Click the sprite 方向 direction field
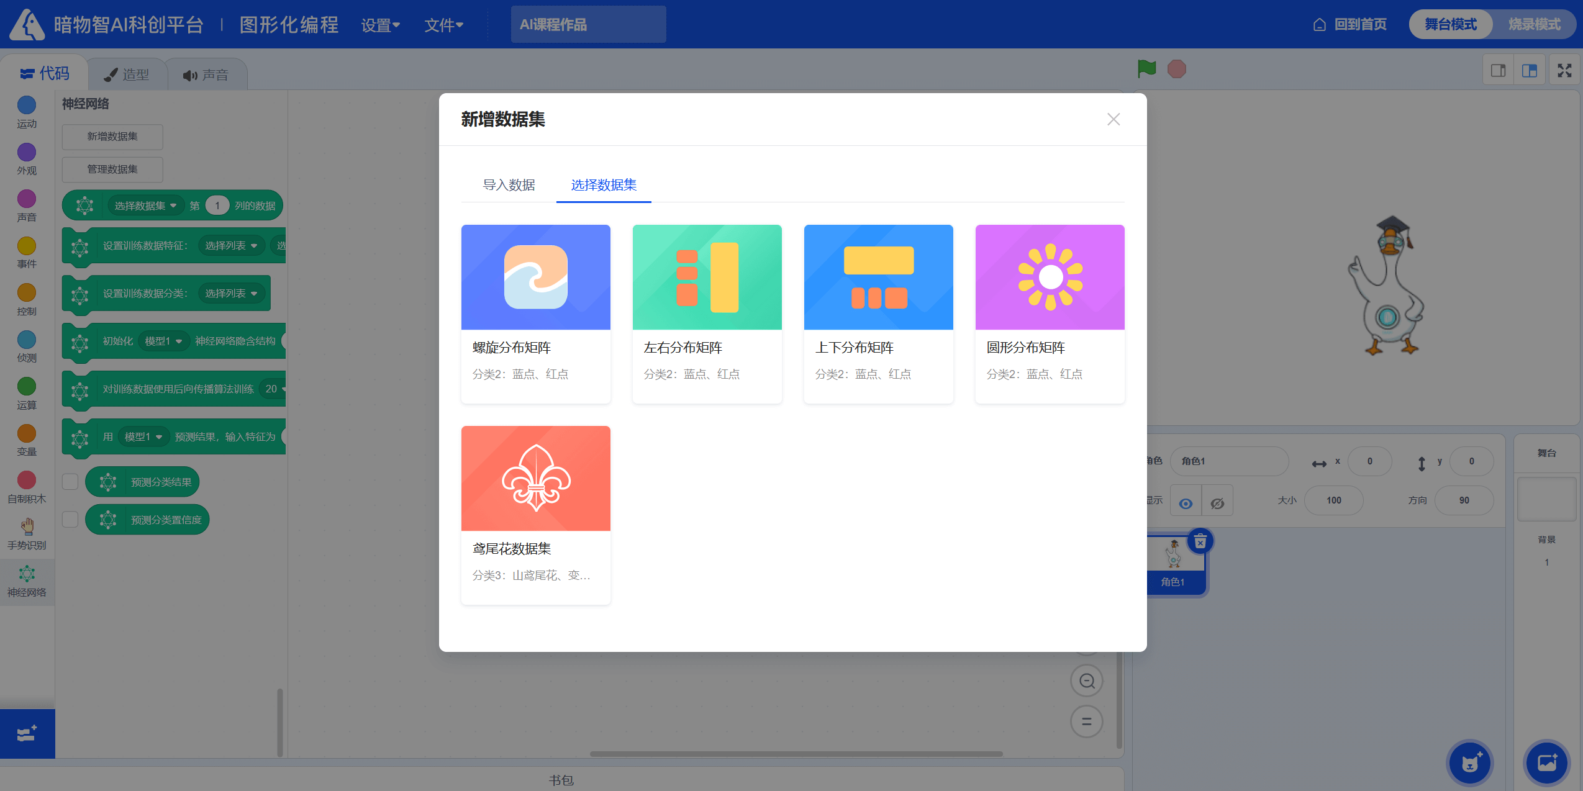The width and height of the screenshot is (1583, 791). (x=1464, y=500)
